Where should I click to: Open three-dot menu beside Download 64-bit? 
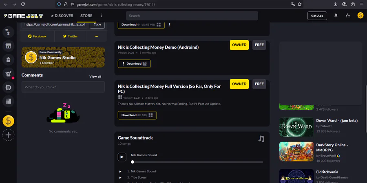point(170,24)
